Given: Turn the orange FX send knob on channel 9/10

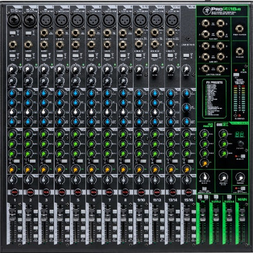Looking at the screenshot, I should pos(139,169).
